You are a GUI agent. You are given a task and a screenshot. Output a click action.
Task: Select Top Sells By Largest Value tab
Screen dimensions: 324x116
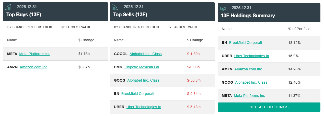click(x=183, y=27)
